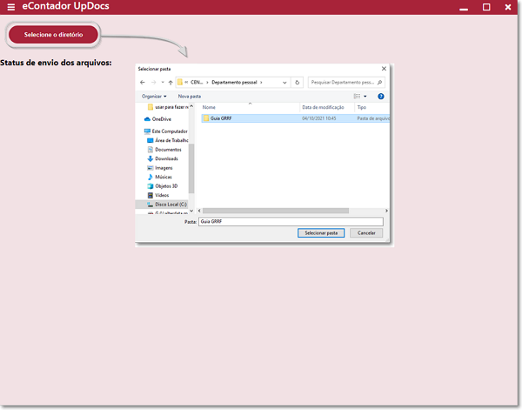Click Nova pasta in the toolbar
Viewport: 522px width, 410px height.
(x=190, y=97)
